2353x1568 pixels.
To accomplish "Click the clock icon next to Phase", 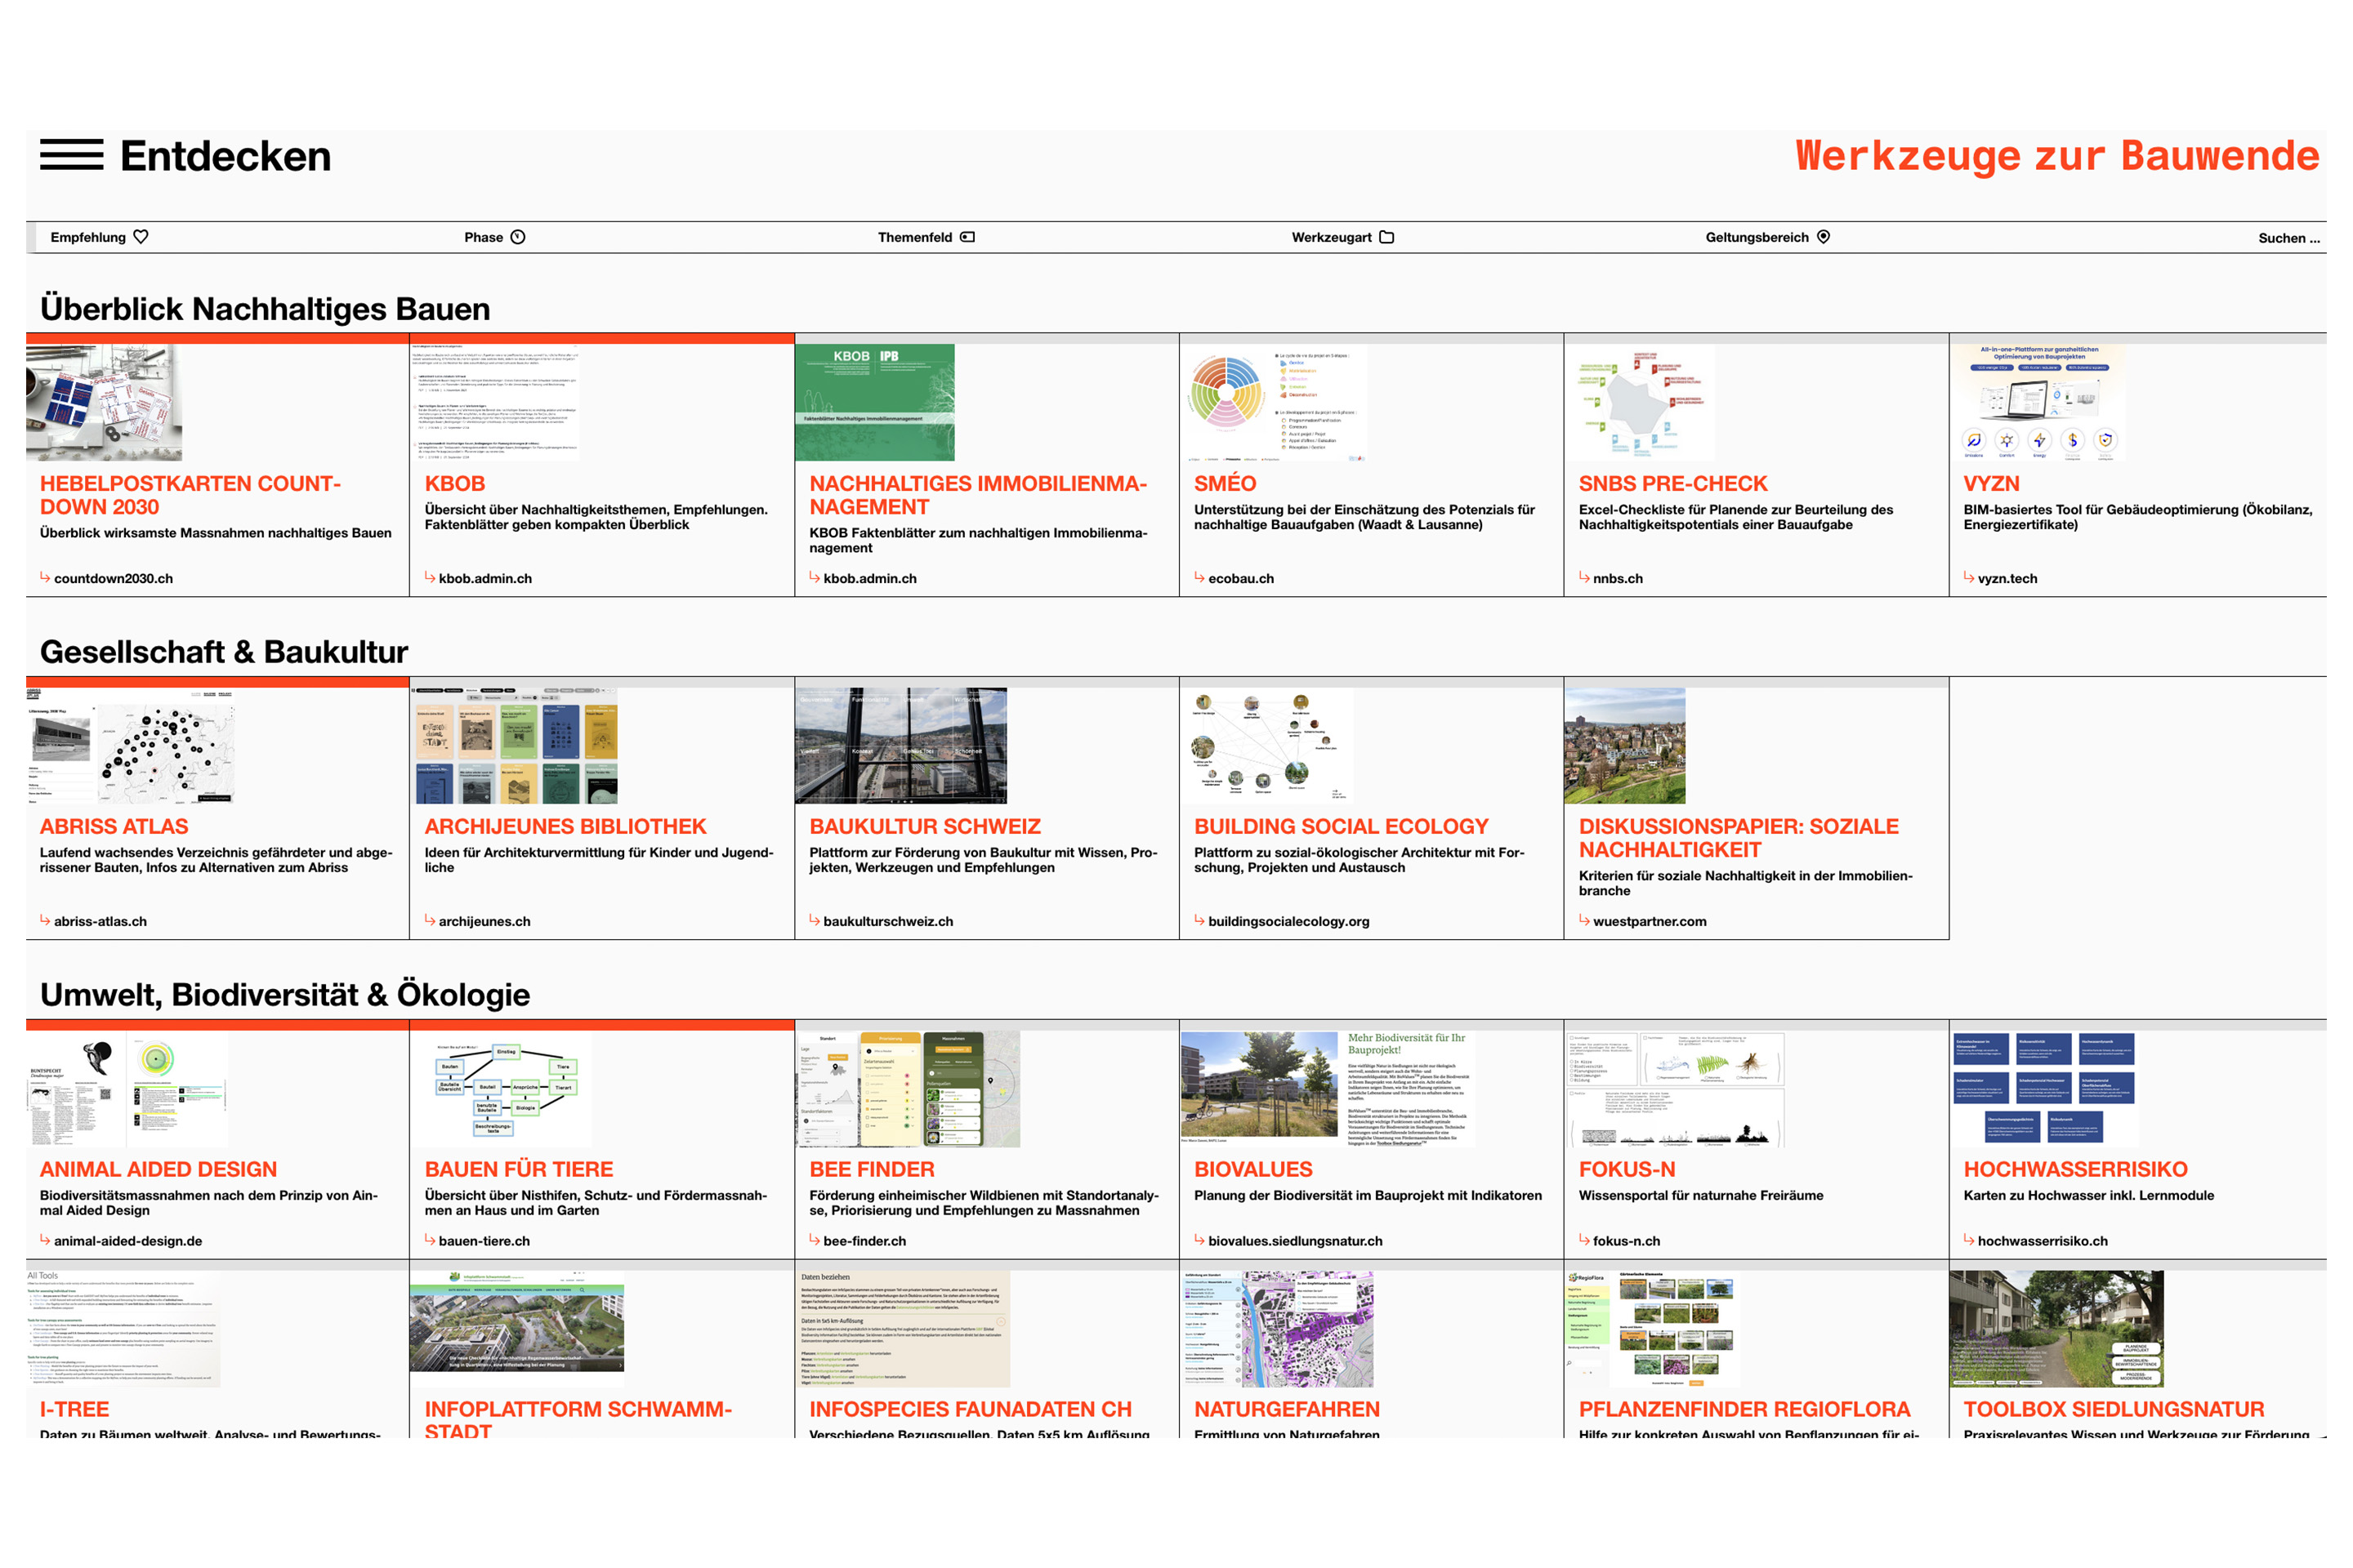I will (516, 237).
